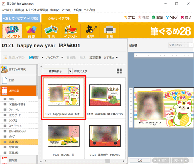Select 寅年賀 category
194x164 pixels.
point(19,160)
